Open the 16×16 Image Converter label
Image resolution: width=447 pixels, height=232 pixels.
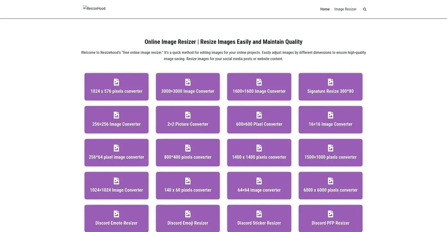coord(330,124)
